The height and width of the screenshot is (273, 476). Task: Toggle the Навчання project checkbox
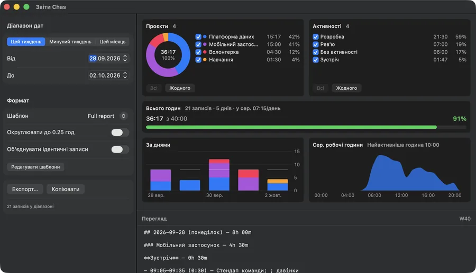click(198, 60)
